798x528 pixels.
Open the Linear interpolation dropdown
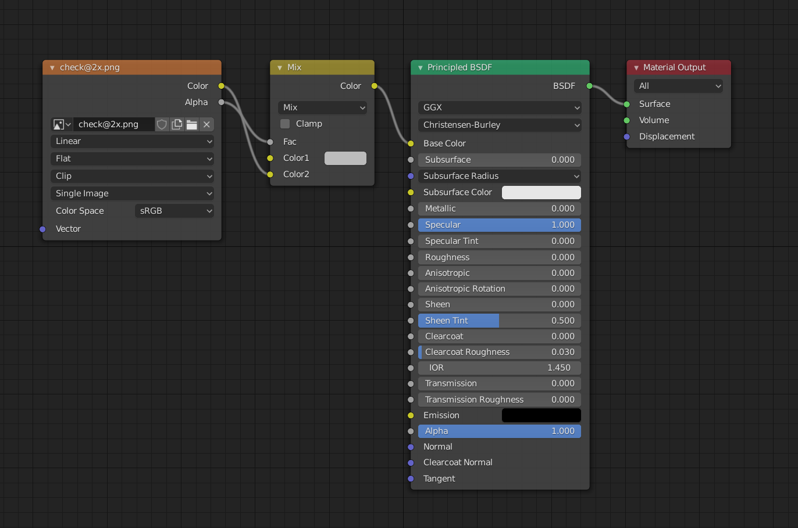(x=132, y=141)
